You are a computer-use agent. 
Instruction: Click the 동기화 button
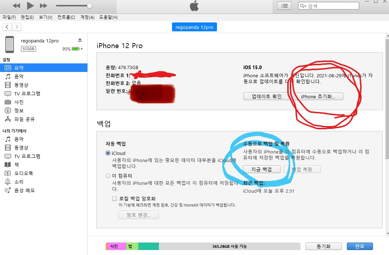tap(323, 246)
